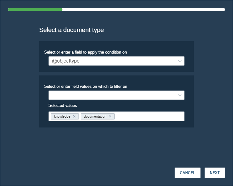Click the CANCEL button

pyautogui.click(x=187, y=173)
